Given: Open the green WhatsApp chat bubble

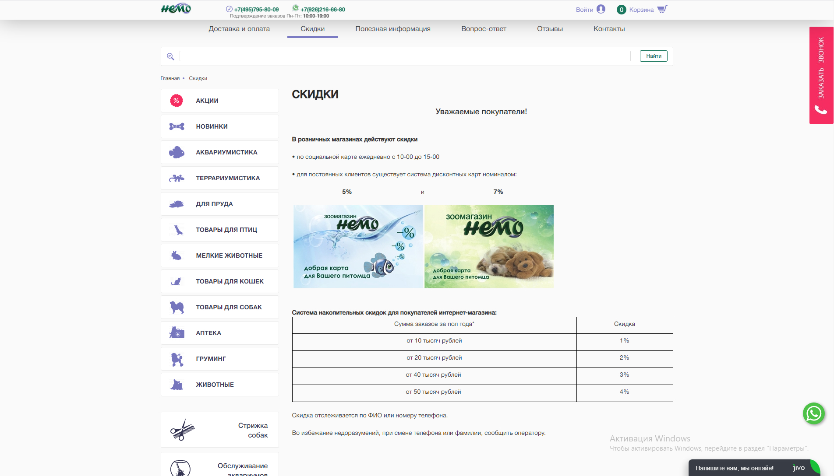Looking at the screenshot, I should pyautogui.click(x=814, y=413).
